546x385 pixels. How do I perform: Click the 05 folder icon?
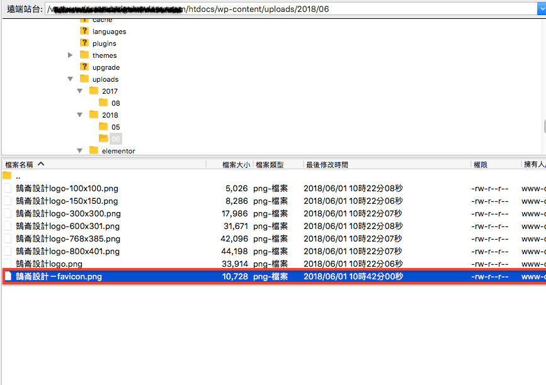click(x=103, y=126)
